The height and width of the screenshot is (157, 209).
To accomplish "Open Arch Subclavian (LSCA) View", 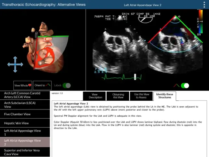I will pyautogui.click(x=25, y=105).
